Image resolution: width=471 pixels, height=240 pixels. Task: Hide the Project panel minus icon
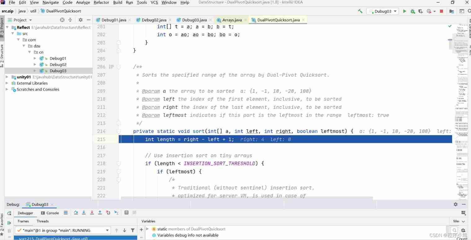pyautogui.click(x=88, y=20)
